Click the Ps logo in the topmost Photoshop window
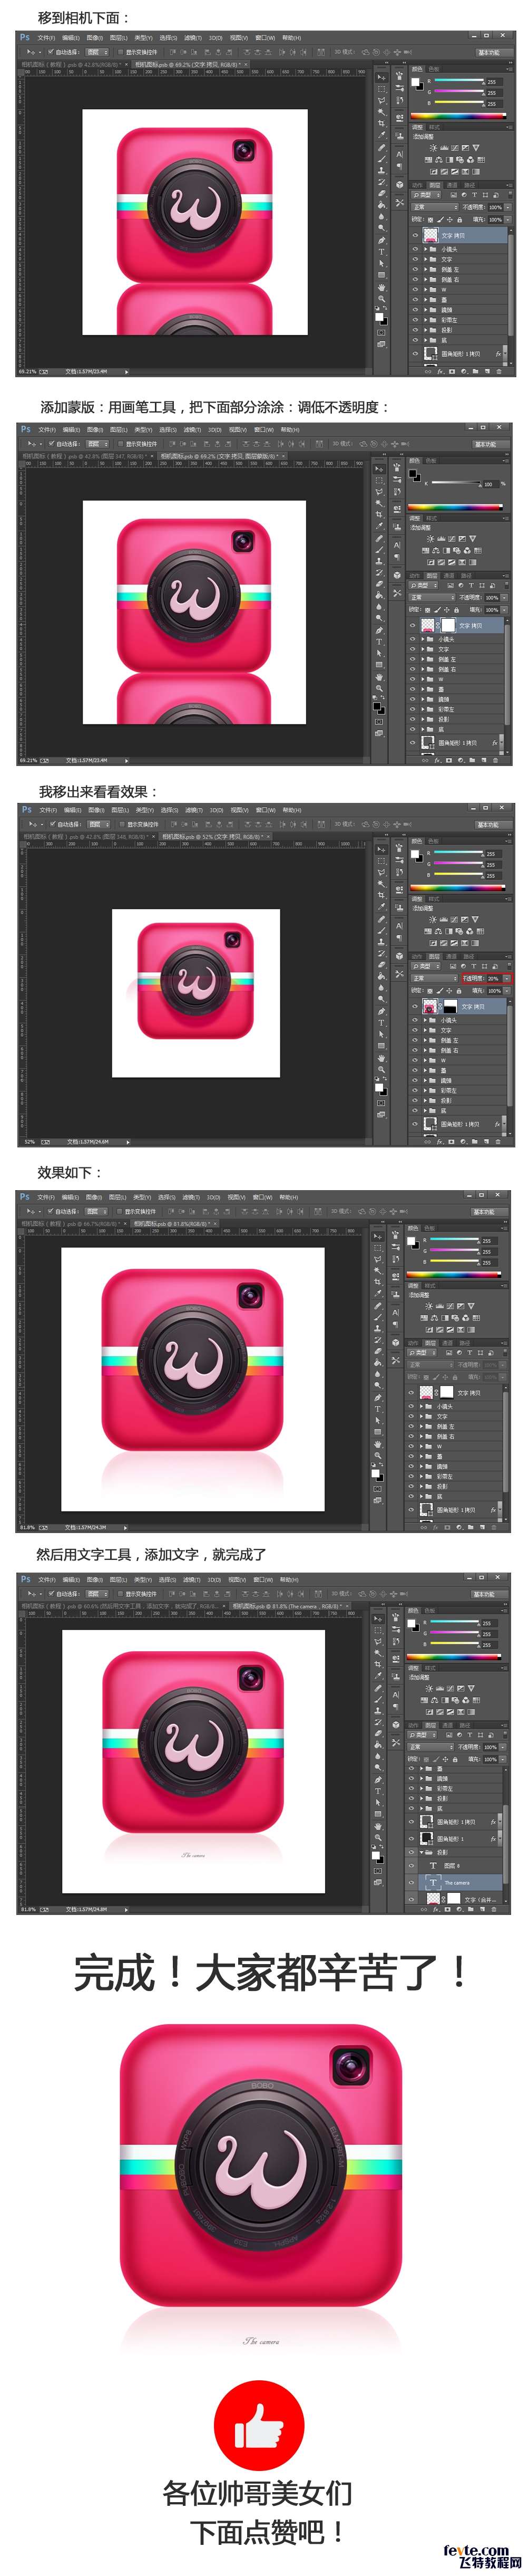Viewport: 529px width, 2576px height. coord(25,37)
